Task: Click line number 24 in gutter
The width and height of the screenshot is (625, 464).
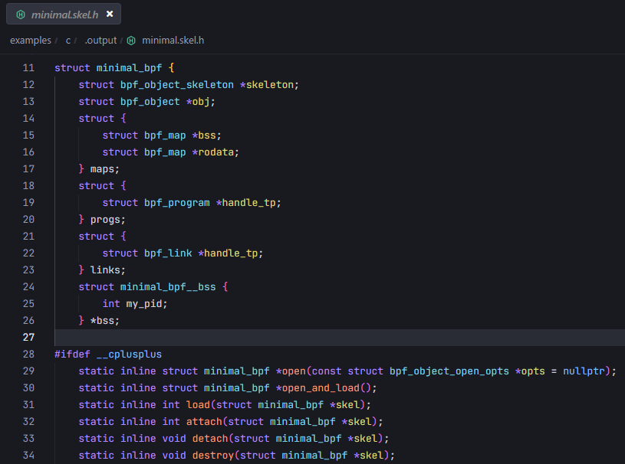Action: 28,287
